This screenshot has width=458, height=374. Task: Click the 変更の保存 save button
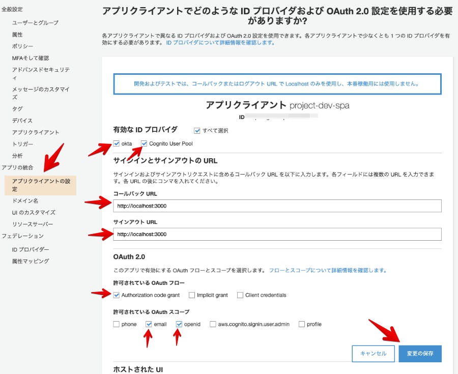click(420, 353)
